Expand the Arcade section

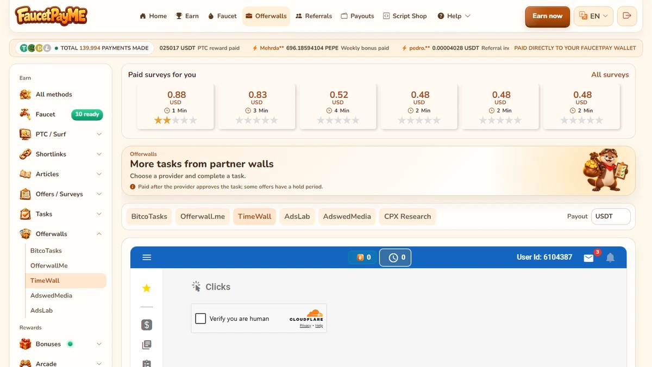click(99, 363)
